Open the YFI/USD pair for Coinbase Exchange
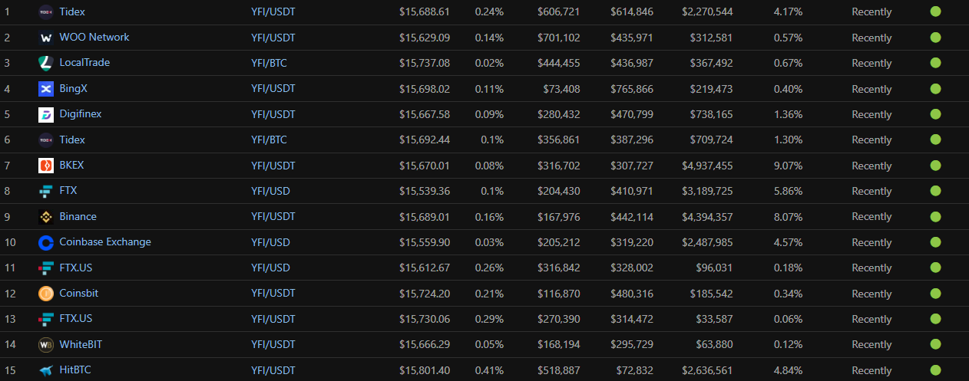969x381 pixels. [x=270, y=242]
